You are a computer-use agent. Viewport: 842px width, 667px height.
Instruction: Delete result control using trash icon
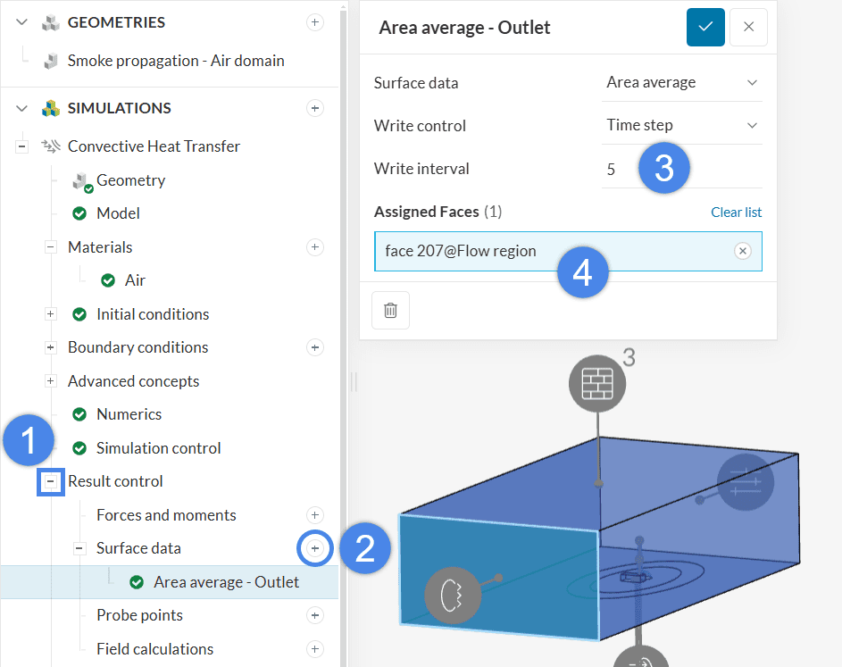tap(390, 310)
